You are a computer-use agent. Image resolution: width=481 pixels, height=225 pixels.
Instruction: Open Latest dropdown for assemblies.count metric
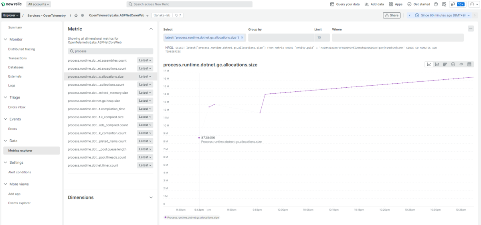(145, 60)
